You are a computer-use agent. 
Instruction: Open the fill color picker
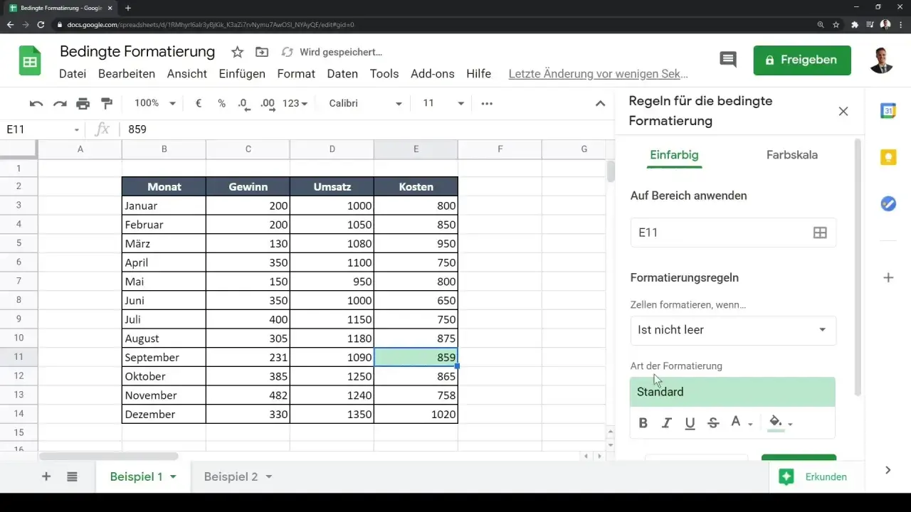780,423
